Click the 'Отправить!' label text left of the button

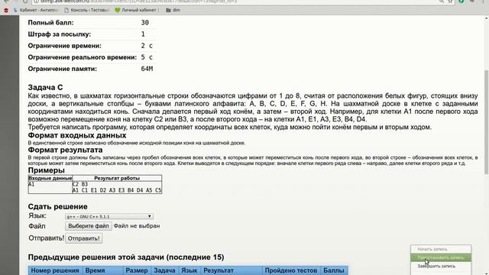(x=46, y=238)
